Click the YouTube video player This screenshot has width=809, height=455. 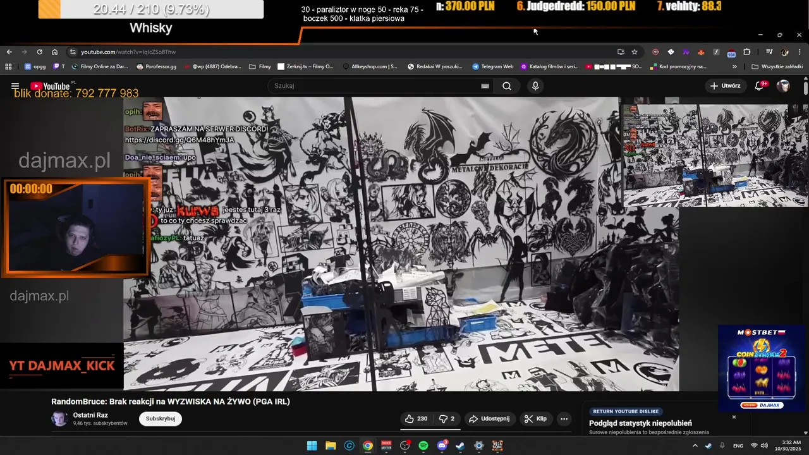coord(401,244)
